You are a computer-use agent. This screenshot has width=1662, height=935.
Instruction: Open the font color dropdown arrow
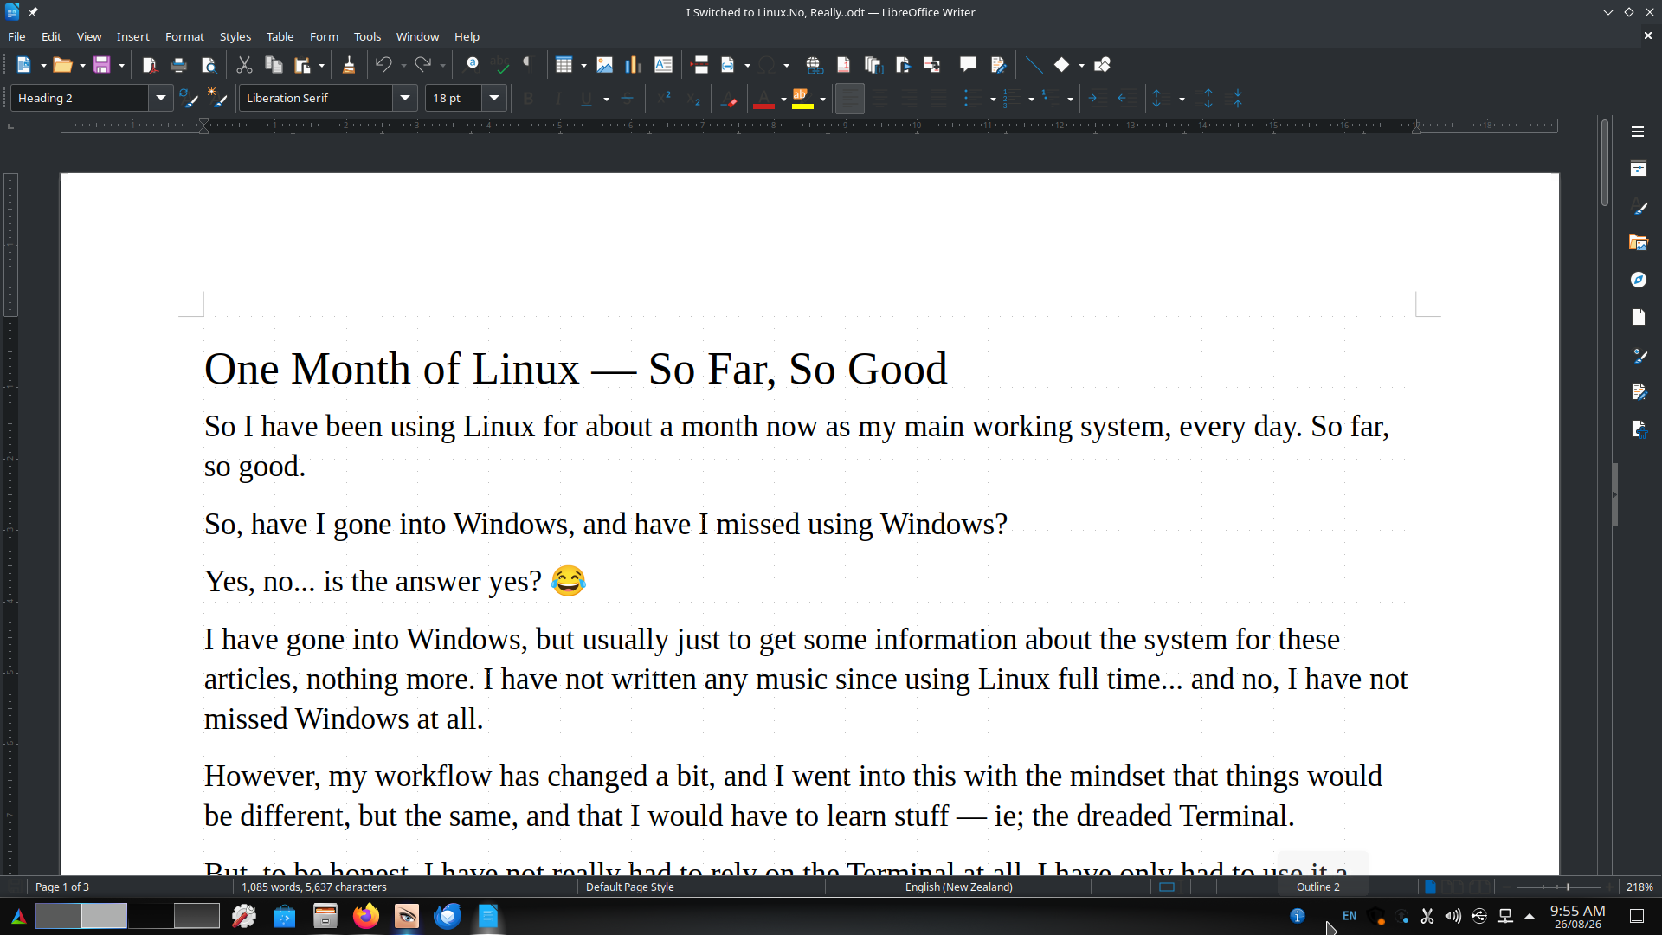(783, 100)
